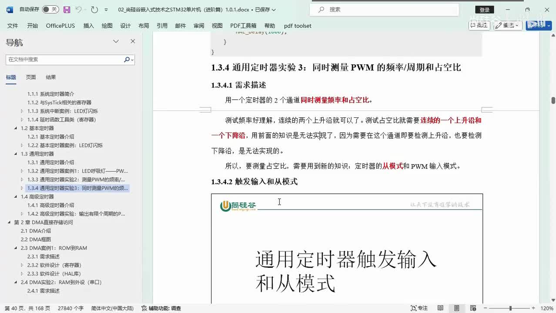Screen dimensions: 556x313
Task: Expand heading 1.3.2 通用定时器案例1
Action: pyautogui.click(x=22, y=171)
